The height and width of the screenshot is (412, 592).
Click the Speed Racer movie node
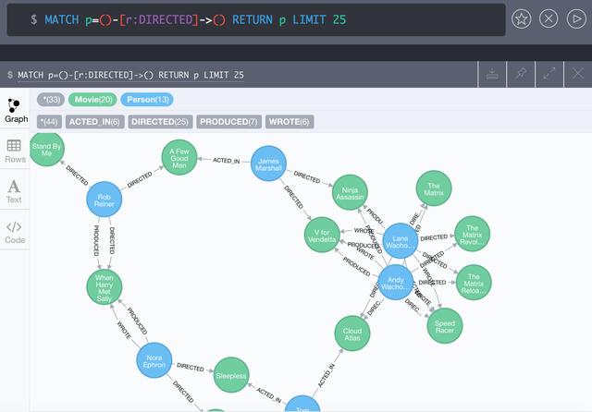click(445, 326)
